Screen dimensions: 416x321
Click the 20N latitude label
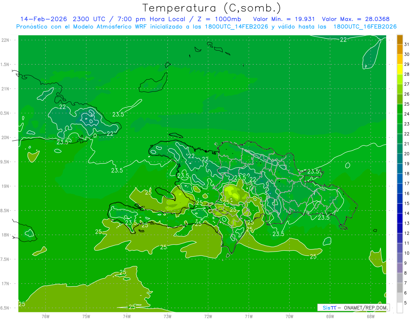tap(5, 138)
